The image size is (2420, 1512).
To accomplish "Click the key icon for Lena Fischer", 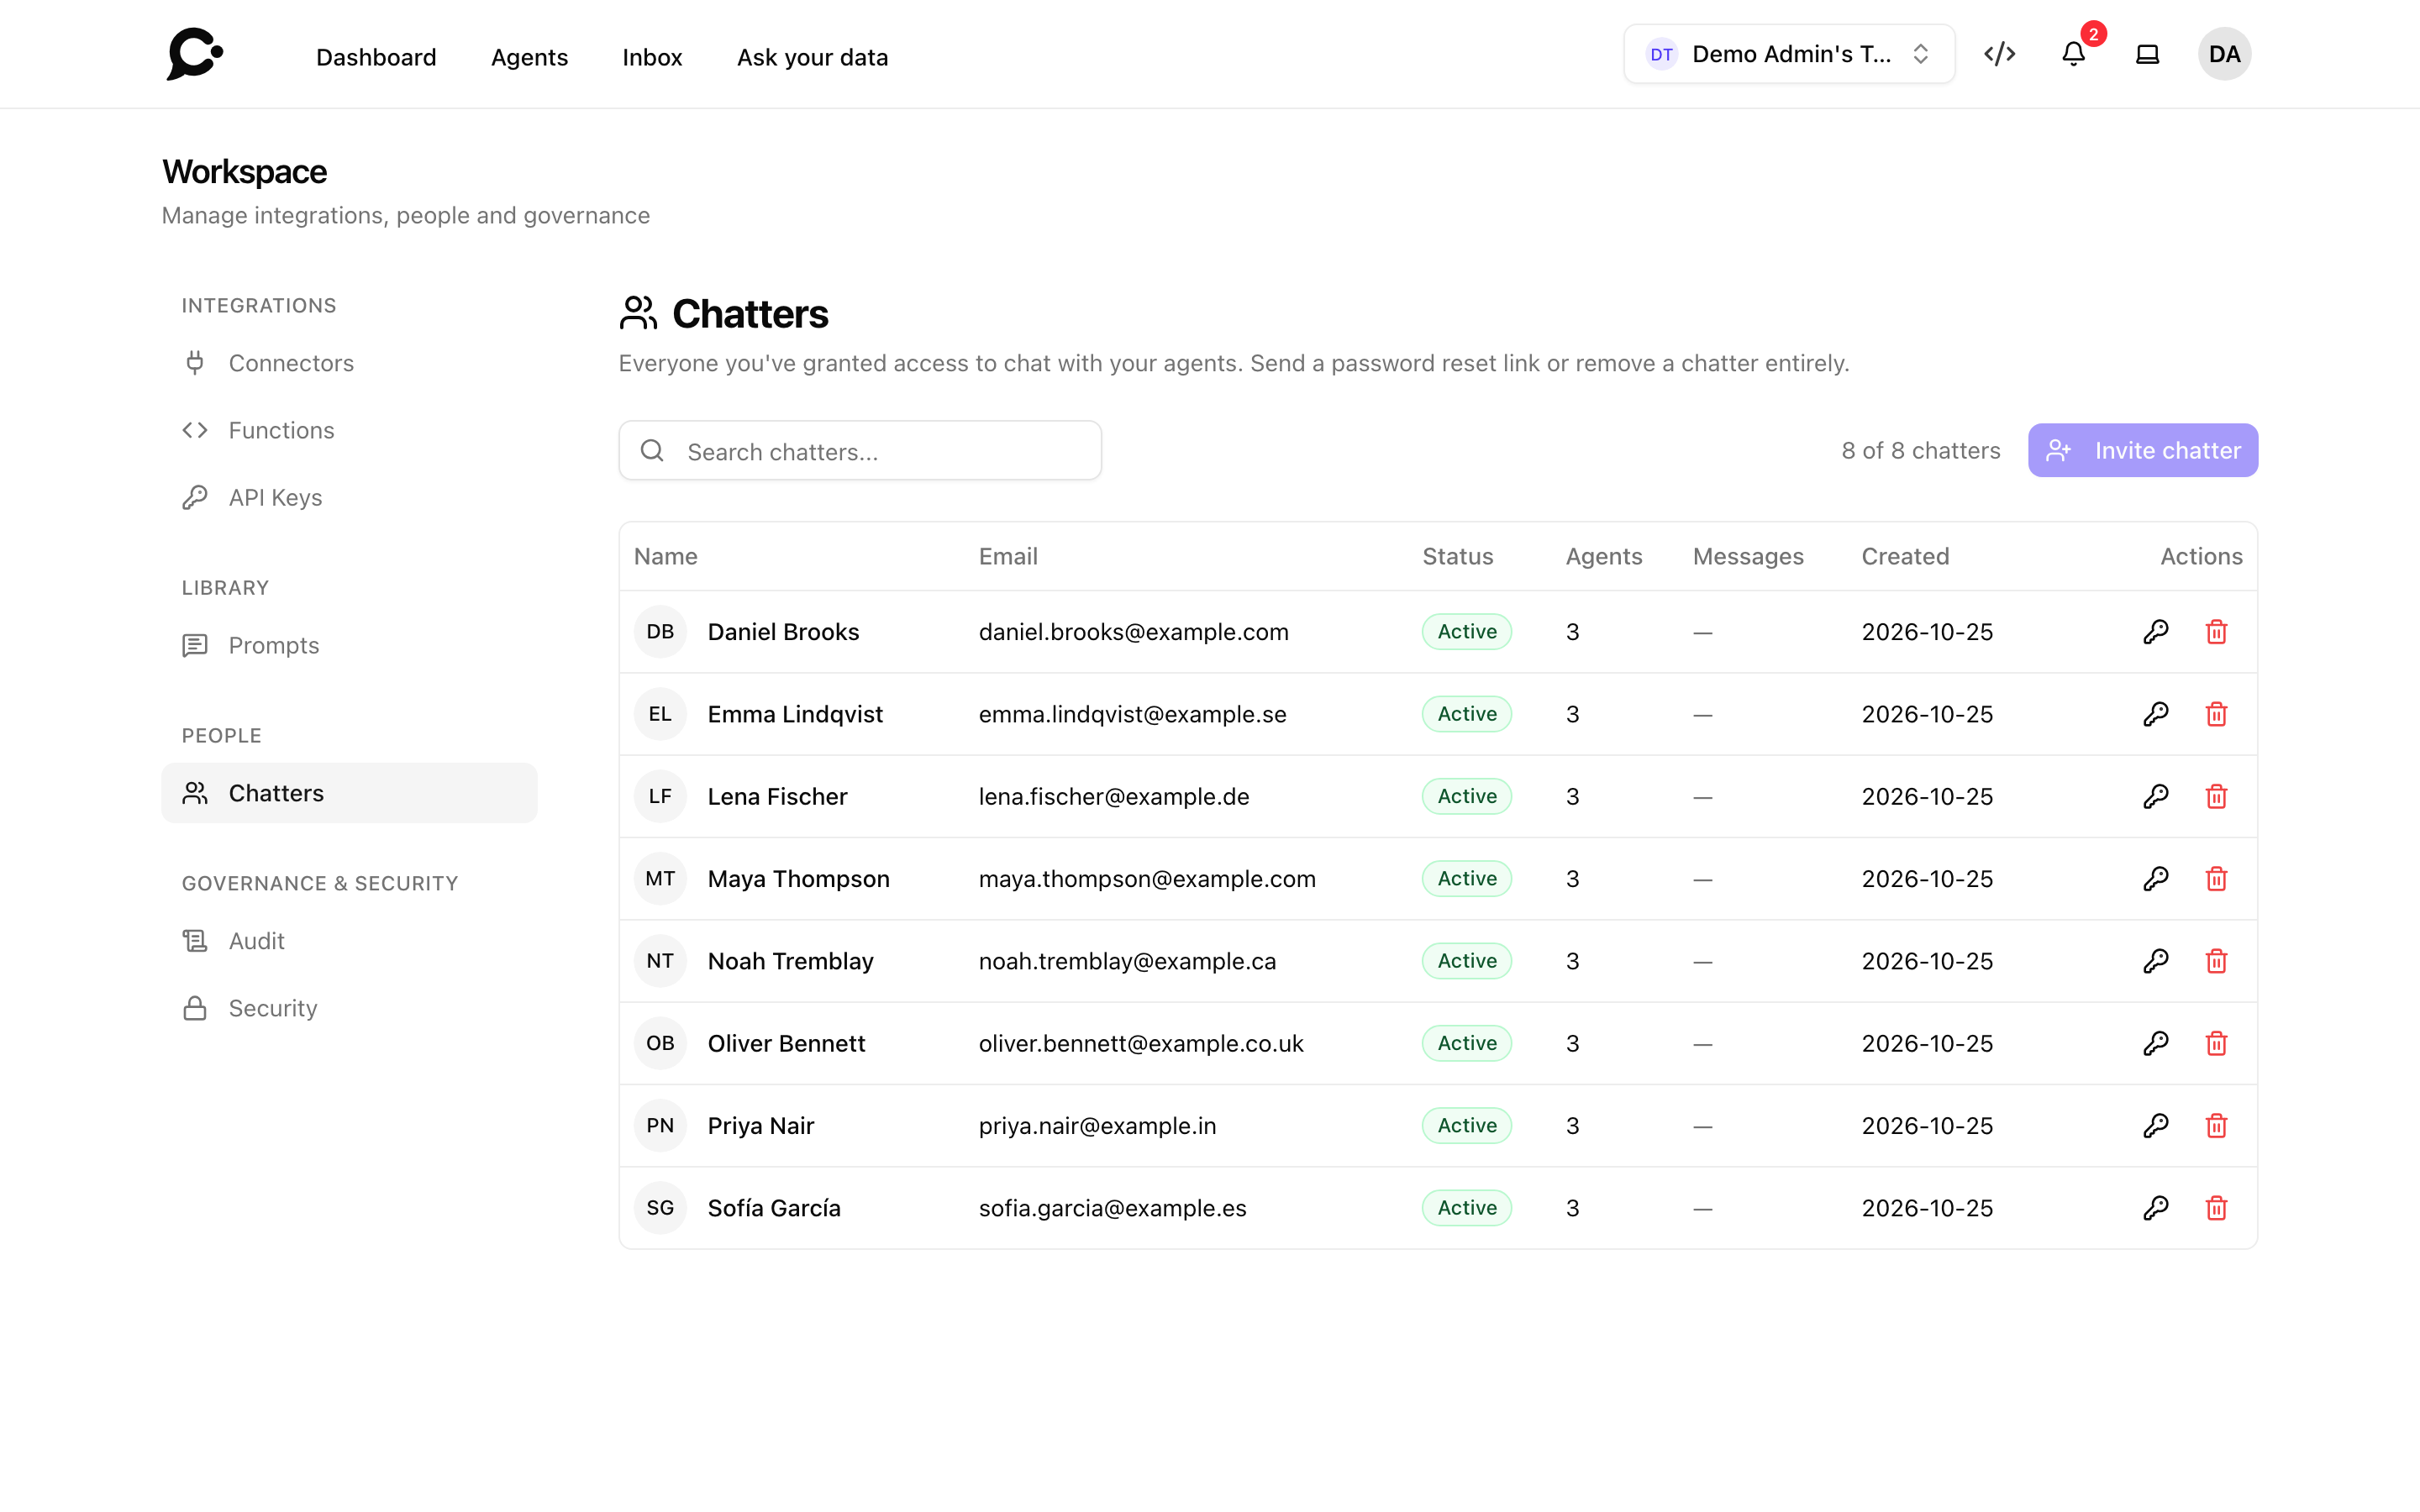I will 2156,796.
